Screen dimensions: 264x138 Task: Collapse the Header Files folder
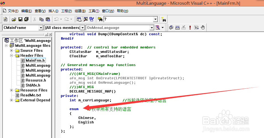pos(12,55)
